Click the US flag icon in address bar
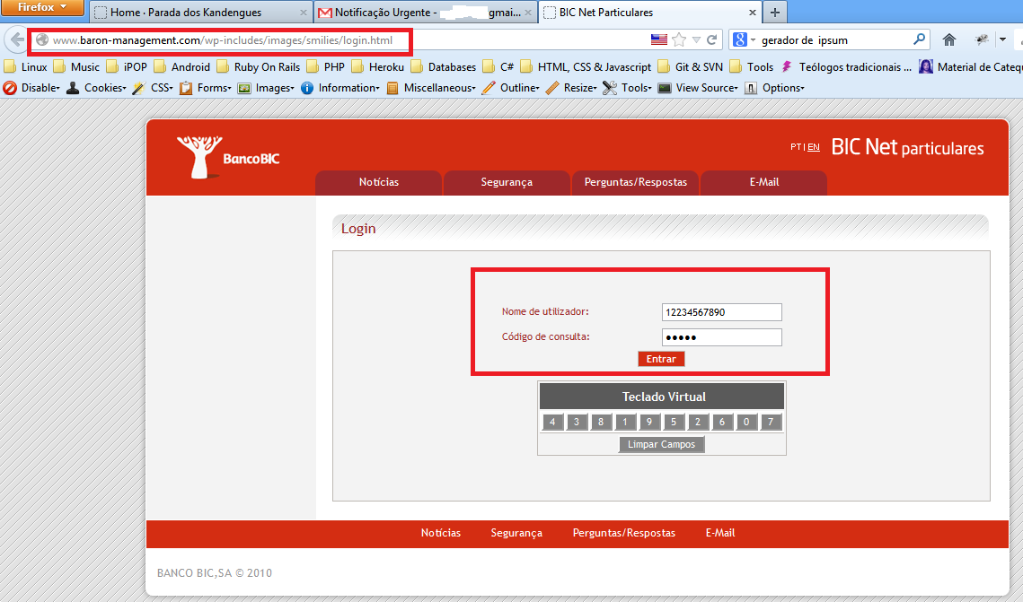The width and height of the screenshot is (1023, 602). [659, 39]
